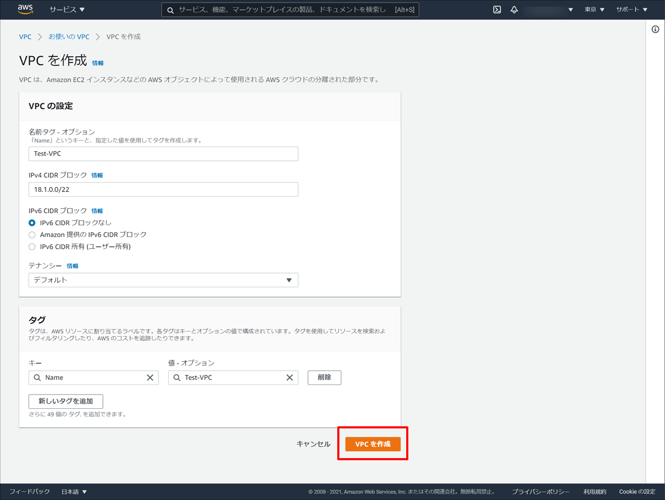This screenshot has width=665, height=500.
Task: Open the テナンシー デフォルト dropdown
Action: [x=163, y=280]
